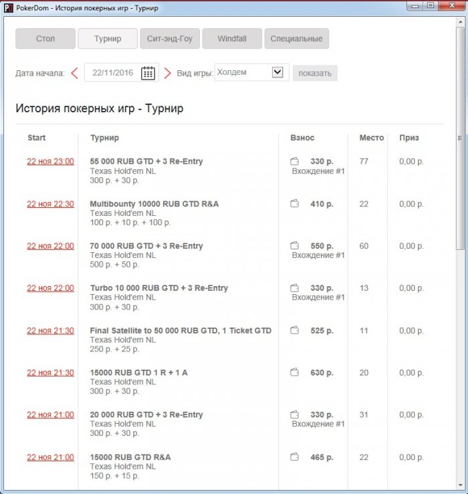
Task: Click wallet icon in Final Satellite row
Action: click(x=294, y=330)
